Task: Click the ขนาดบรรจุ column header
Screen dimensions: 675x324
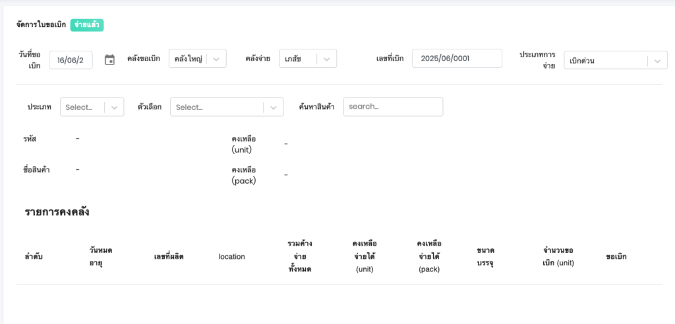Action: [x=486, y=256]
